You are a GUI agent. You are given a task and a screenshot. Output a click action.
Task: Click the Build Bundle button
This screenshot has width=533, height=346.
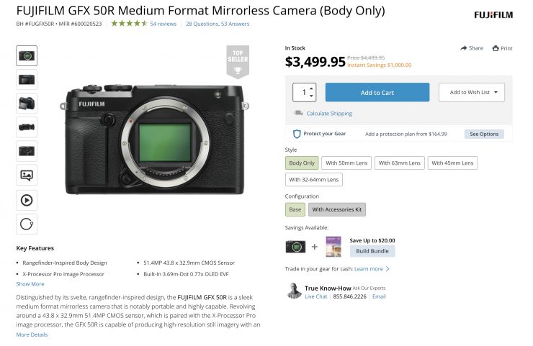[x=372, y=250]
